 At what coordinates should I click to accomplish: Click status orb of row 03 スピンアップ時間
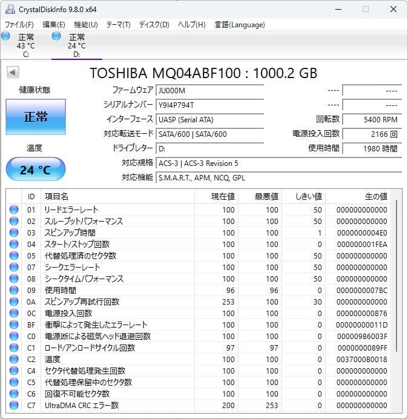coord(14,233)
